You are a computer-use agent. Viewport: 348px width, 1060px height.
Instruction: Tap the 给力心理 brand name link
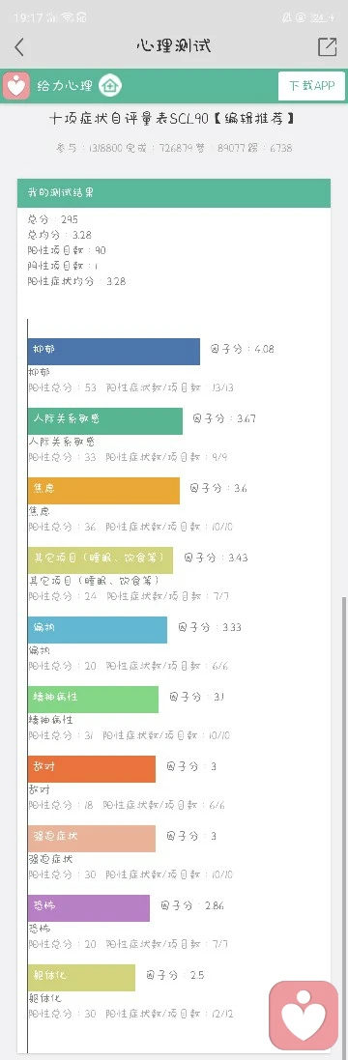click(65, 86)
